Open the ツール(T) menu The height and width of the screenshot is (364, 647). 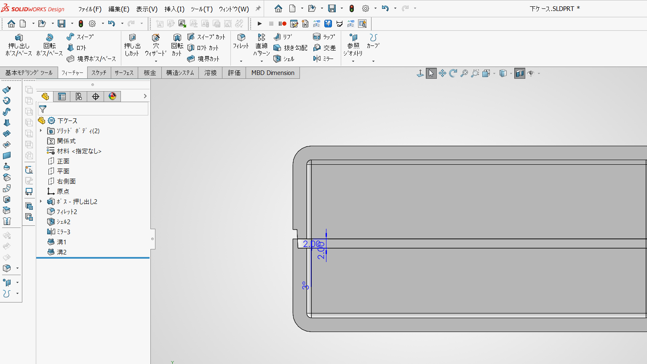pos(202,9)
